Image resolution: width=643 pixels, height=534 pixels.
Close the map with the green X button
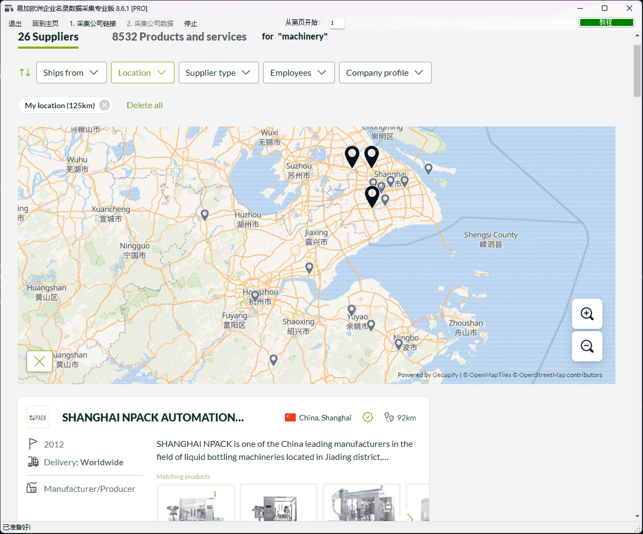click(x=40, y=361)
